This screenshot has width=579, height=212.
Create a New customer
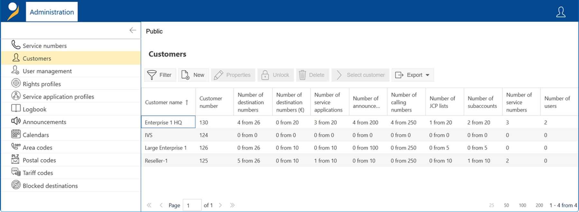pyautogui.click(x=193, y=75)
